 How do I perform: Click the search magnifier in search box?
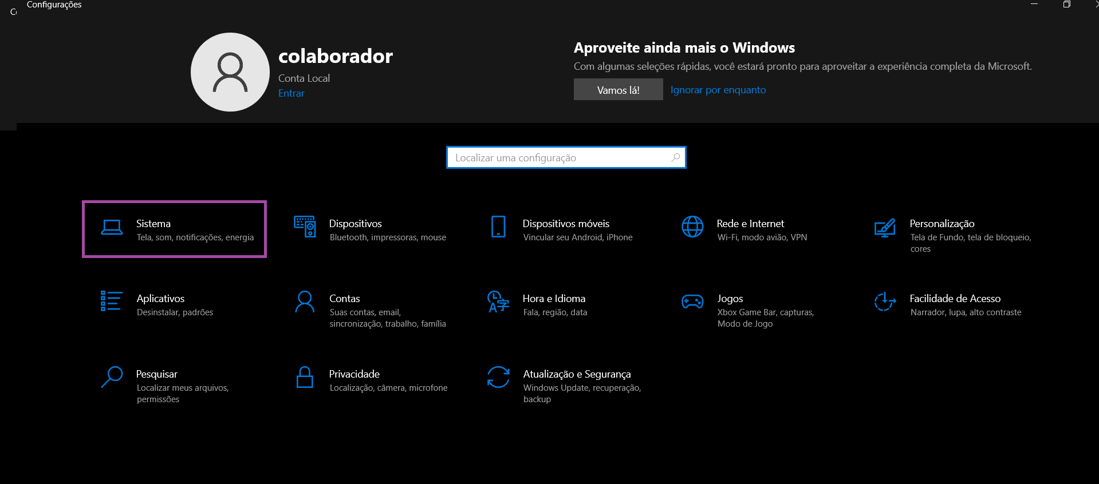tap(676, 157)
